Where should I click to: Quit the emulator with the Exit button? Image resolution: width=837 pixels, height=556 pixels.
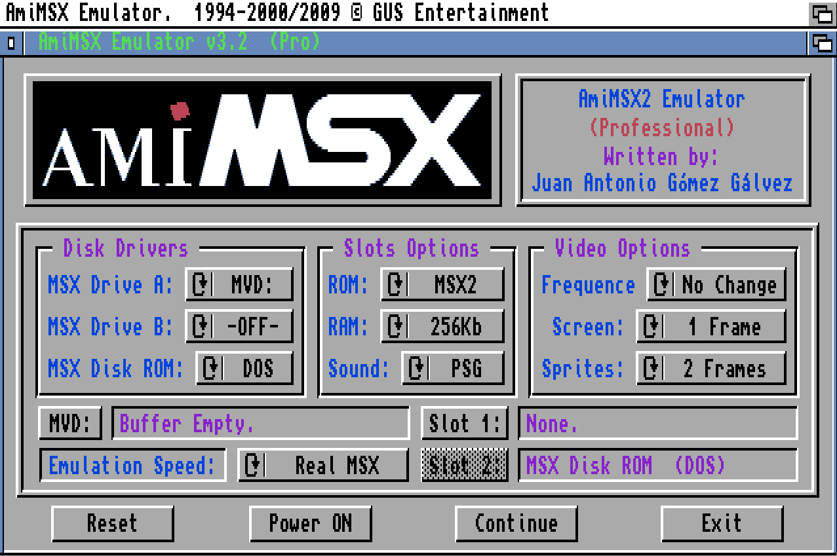point(722,523)
